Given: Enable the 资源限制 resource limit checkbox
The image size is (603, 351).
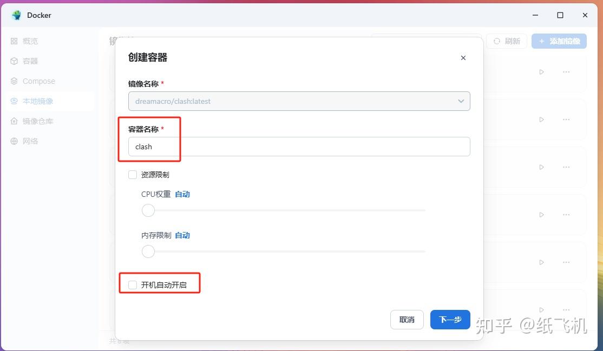Looking at the screenshot, I should coord(133,174).
